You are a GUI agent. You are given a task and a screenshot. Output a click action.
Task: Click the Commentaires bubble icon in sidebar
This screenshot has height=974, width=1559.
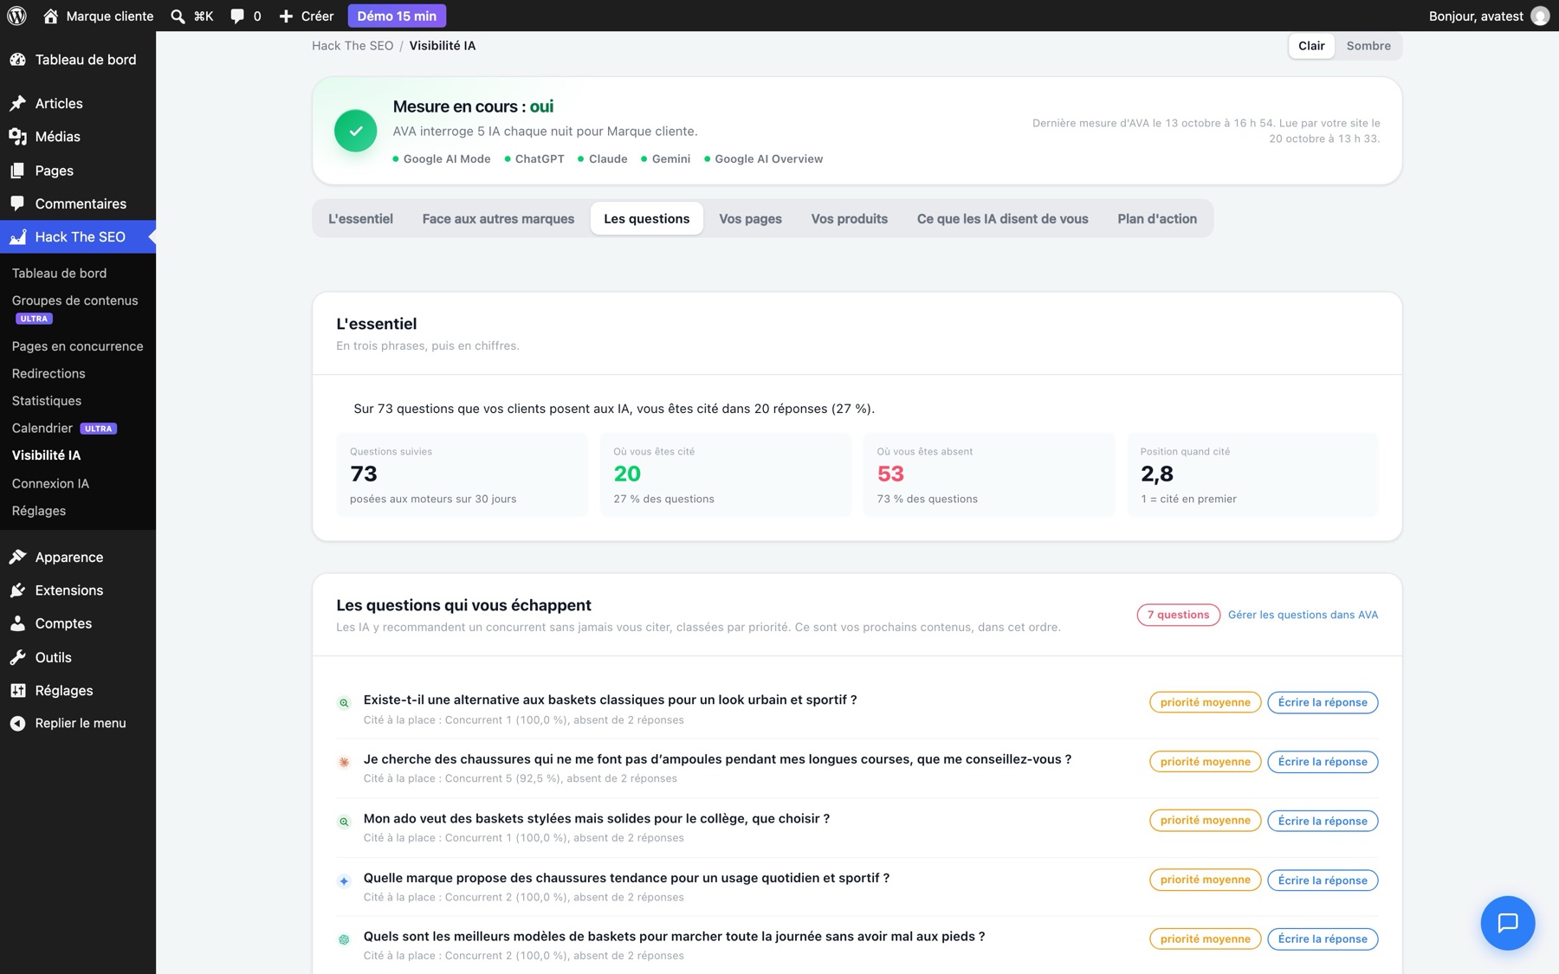coord(17,203)
